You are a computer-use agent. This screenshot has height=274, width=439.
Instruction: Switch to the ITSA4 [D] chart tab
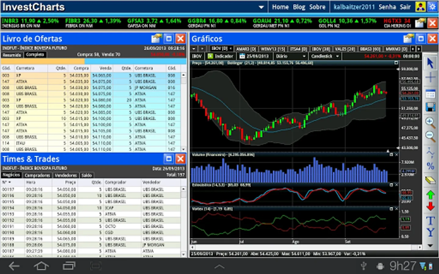pyautogui.click(x=298, y=49)
